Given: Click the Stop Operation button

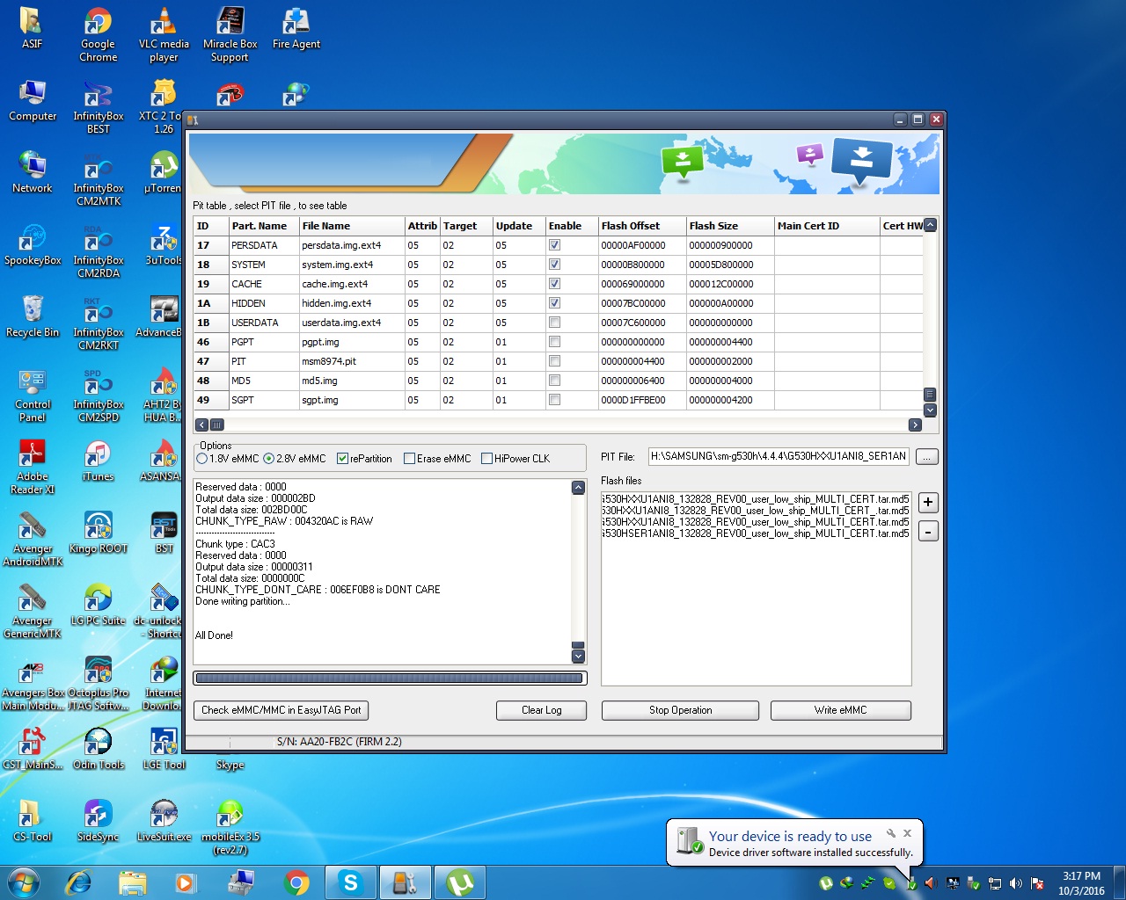Looking at the screenshot, I should click(681, 710).
